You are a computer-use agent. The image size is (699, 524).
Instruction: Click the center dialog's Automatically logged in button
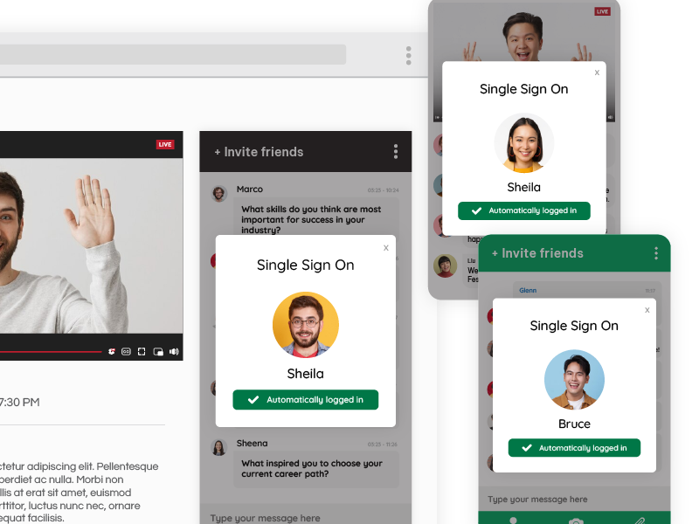(305, 400)
